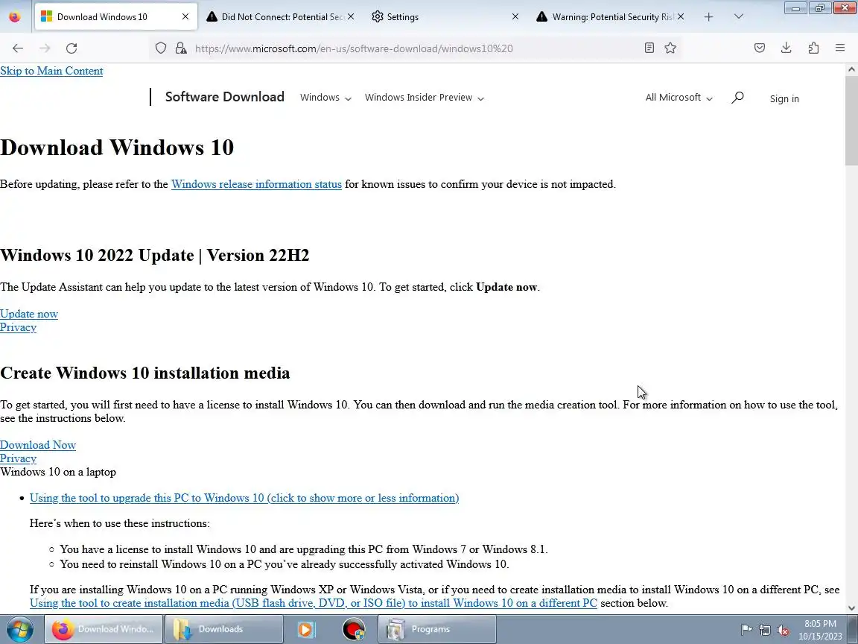The height and width of the screenshot is (644, 858).
Task: Click the Download Now link
Action: point(38,445)
